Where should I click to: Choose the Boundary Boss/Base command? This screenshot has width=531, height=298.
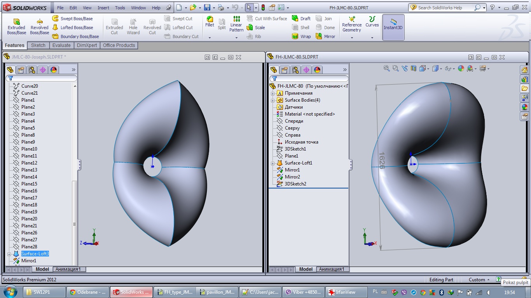click(76, 36)
